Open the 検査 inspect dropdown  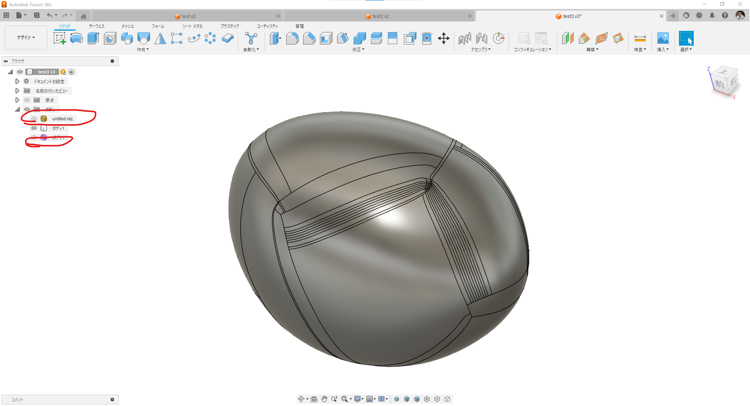640,50
